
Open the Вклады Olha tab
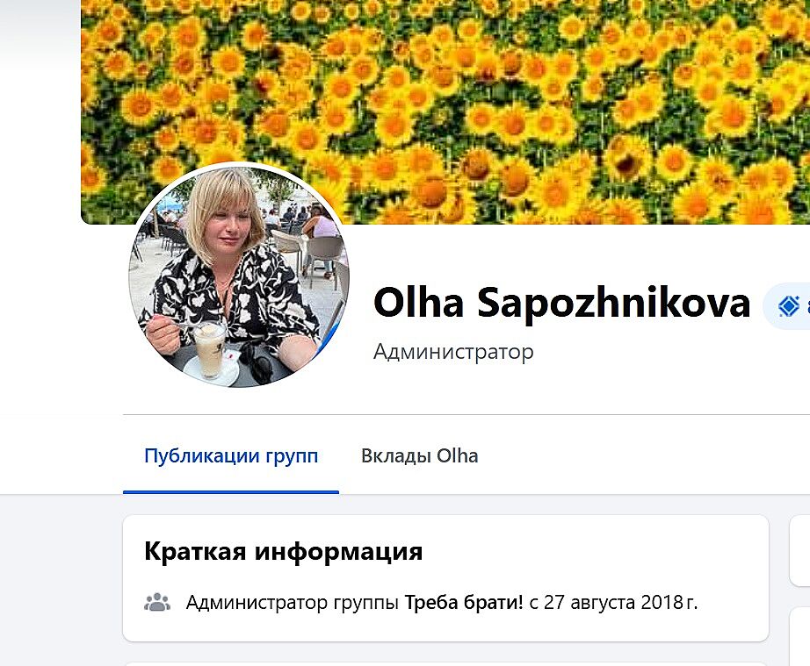(x=419, y=455)
